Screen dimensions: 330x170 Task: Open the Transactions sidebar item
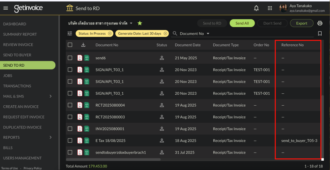tap(17, 86)
